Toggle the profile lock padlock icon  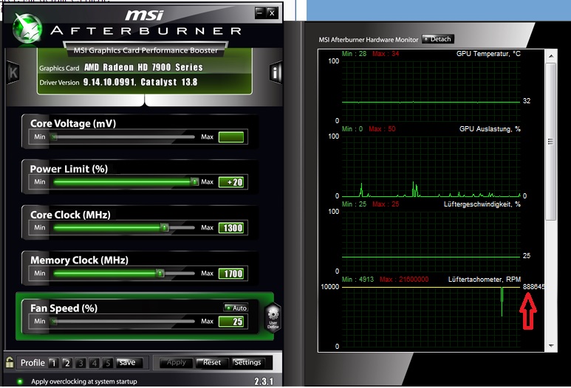[10, 362]
